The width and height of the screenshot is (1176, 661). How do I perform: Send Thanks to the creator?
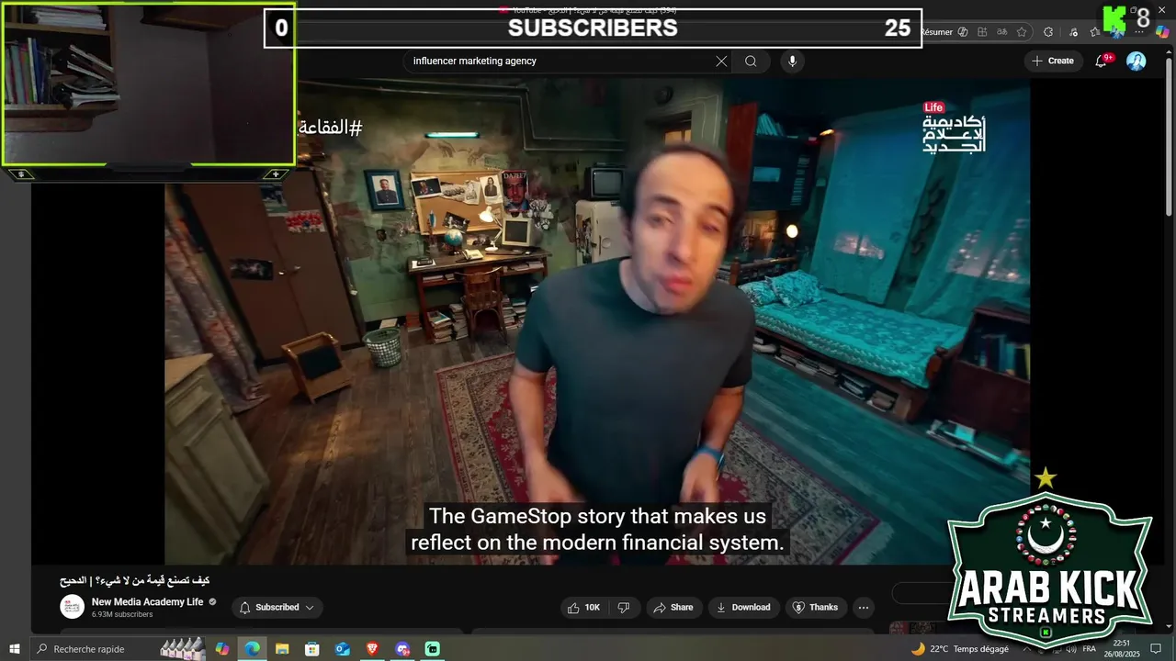[815, 607]
